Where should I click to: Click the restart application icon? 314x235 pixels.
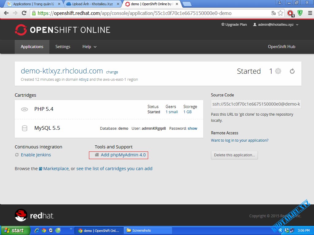pos(292,71)
